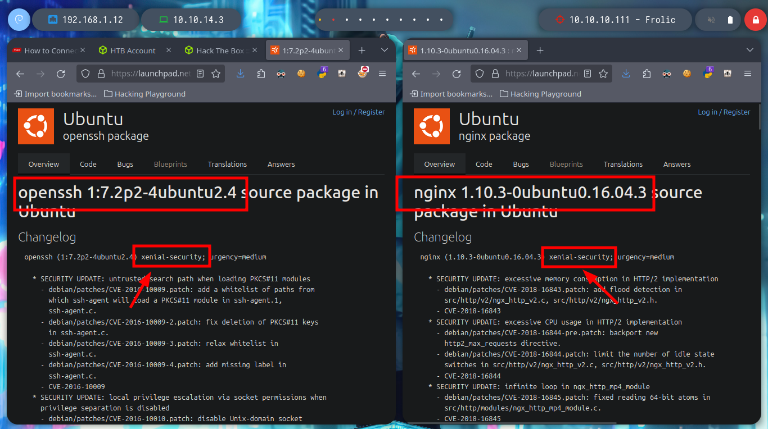Open the Answers tab on openssh package page
Viewport: 768px width, 429px height.
[x=281, y=164]
